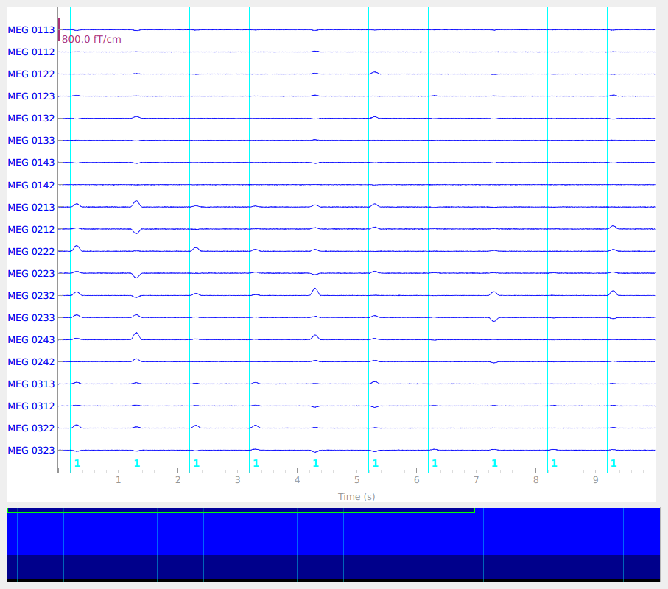
Task: Click the 800.0 fT/cm scale bar label
Action: point(91,40)
